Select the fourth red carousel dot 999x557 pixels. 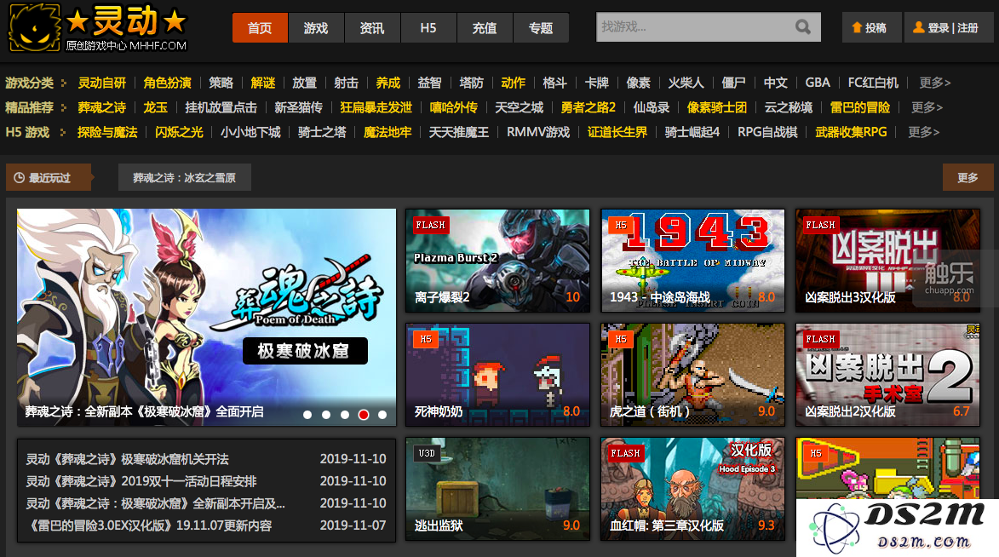pyautogui.click(x=364, y=415)
